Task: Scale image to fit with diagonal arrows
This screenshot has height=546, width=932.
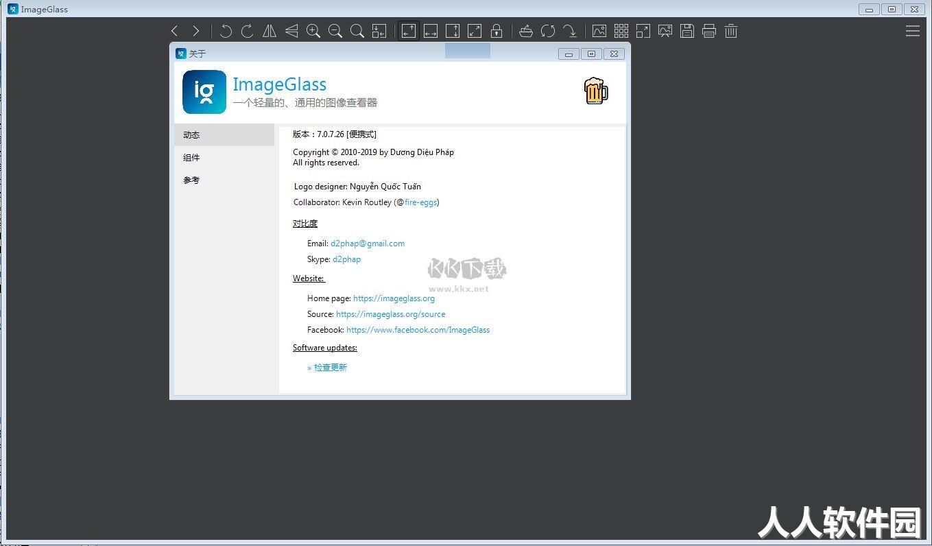Action: tap(475, 31)
